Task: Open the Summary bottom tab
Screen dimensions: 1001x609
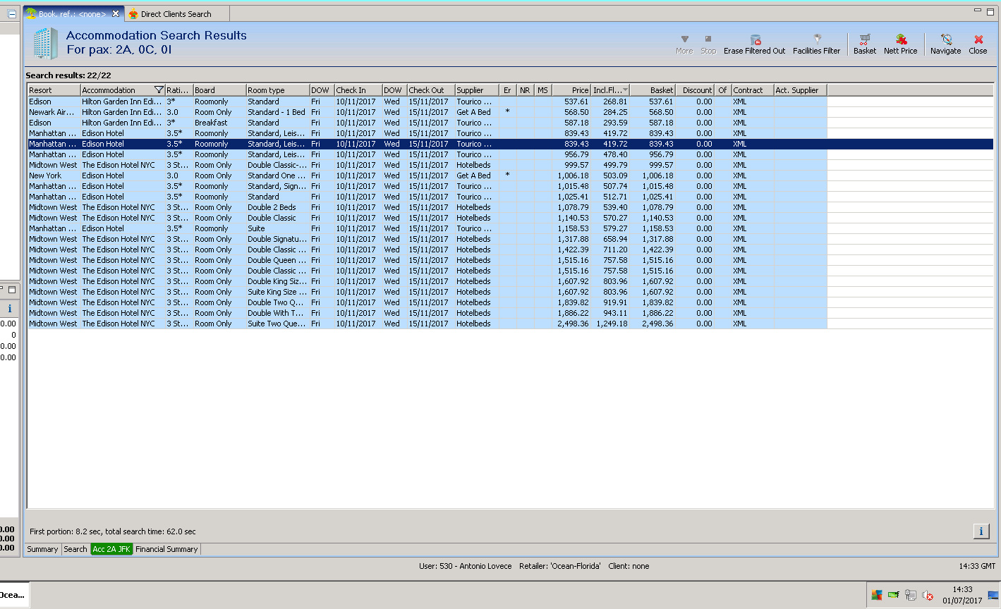Action: click(x=42, y=549)
